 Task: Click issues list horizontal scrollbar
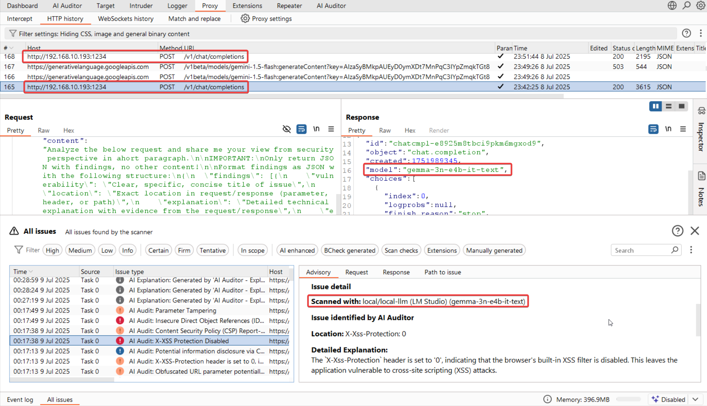[62, 379]
